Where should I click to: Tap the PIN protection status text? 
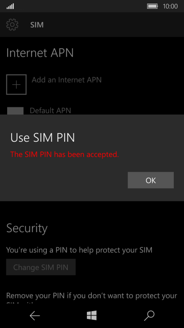(x=79, y=250)
